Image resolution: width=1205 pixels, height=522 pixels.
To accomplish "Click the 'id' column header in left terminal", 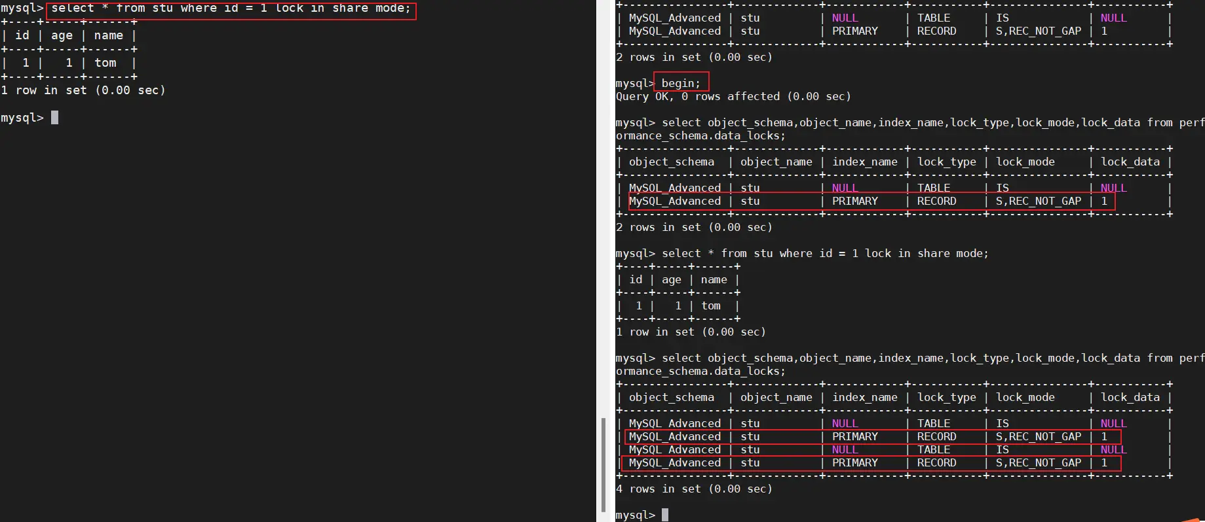I will 22,35.
